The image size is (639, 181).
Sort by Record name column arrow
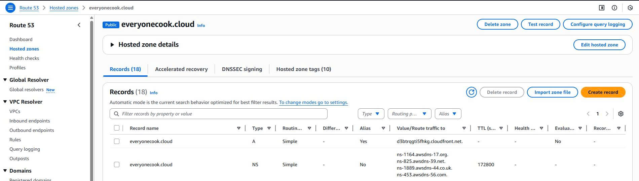[x=239, y=128]
